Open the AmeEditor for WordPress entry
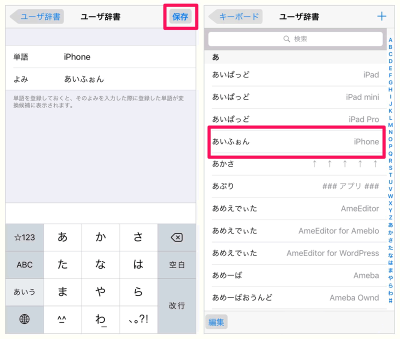 coord(295,253)
